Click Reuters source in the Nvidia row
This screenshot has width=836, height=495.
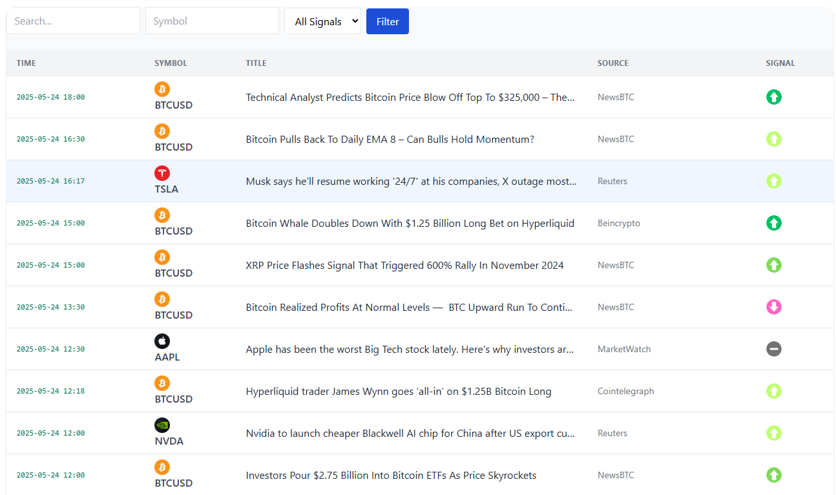pos(612,433)
